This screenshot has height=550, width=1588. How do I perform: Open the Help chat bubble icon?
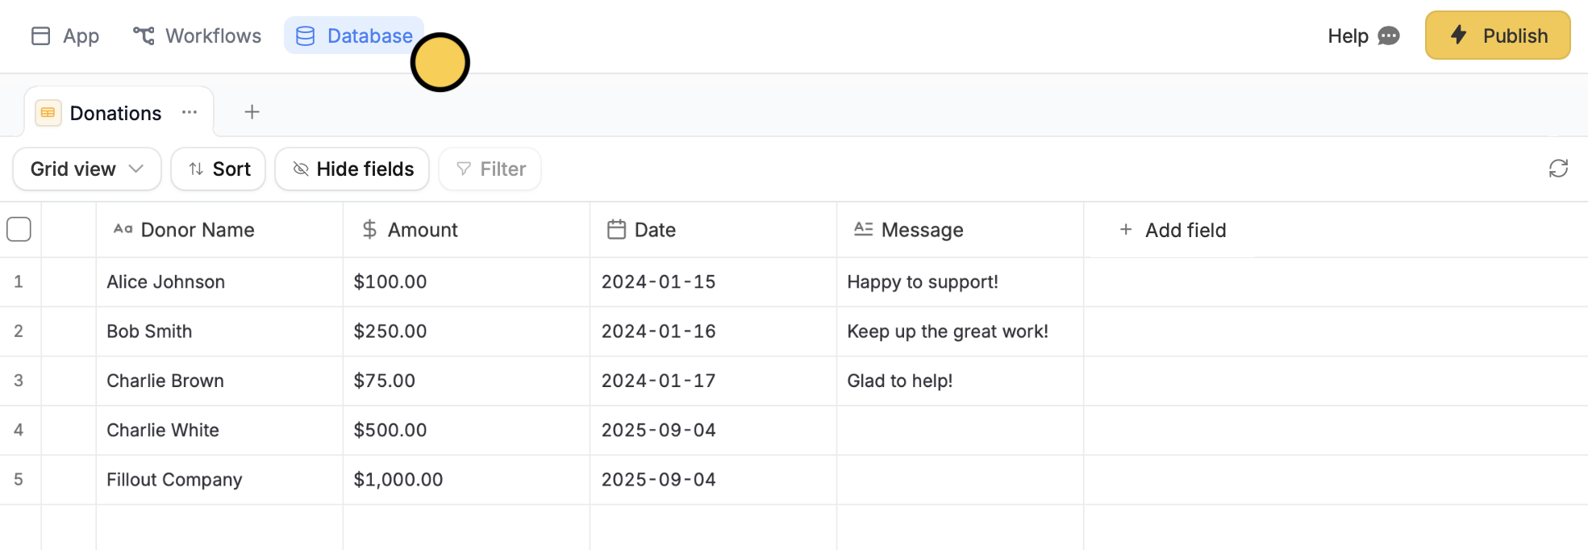pos(1389,35)
